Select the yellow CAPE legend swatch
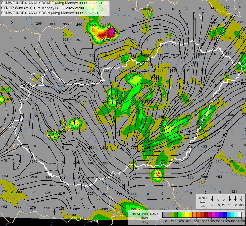The width and height of the screenshot is (246, 226). [187, 215]
